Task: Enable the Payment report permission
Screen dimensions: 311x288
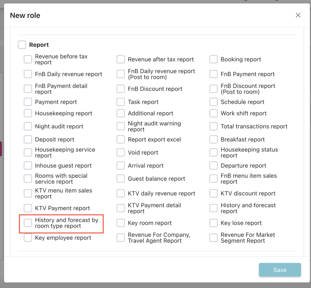Action: 28,102
